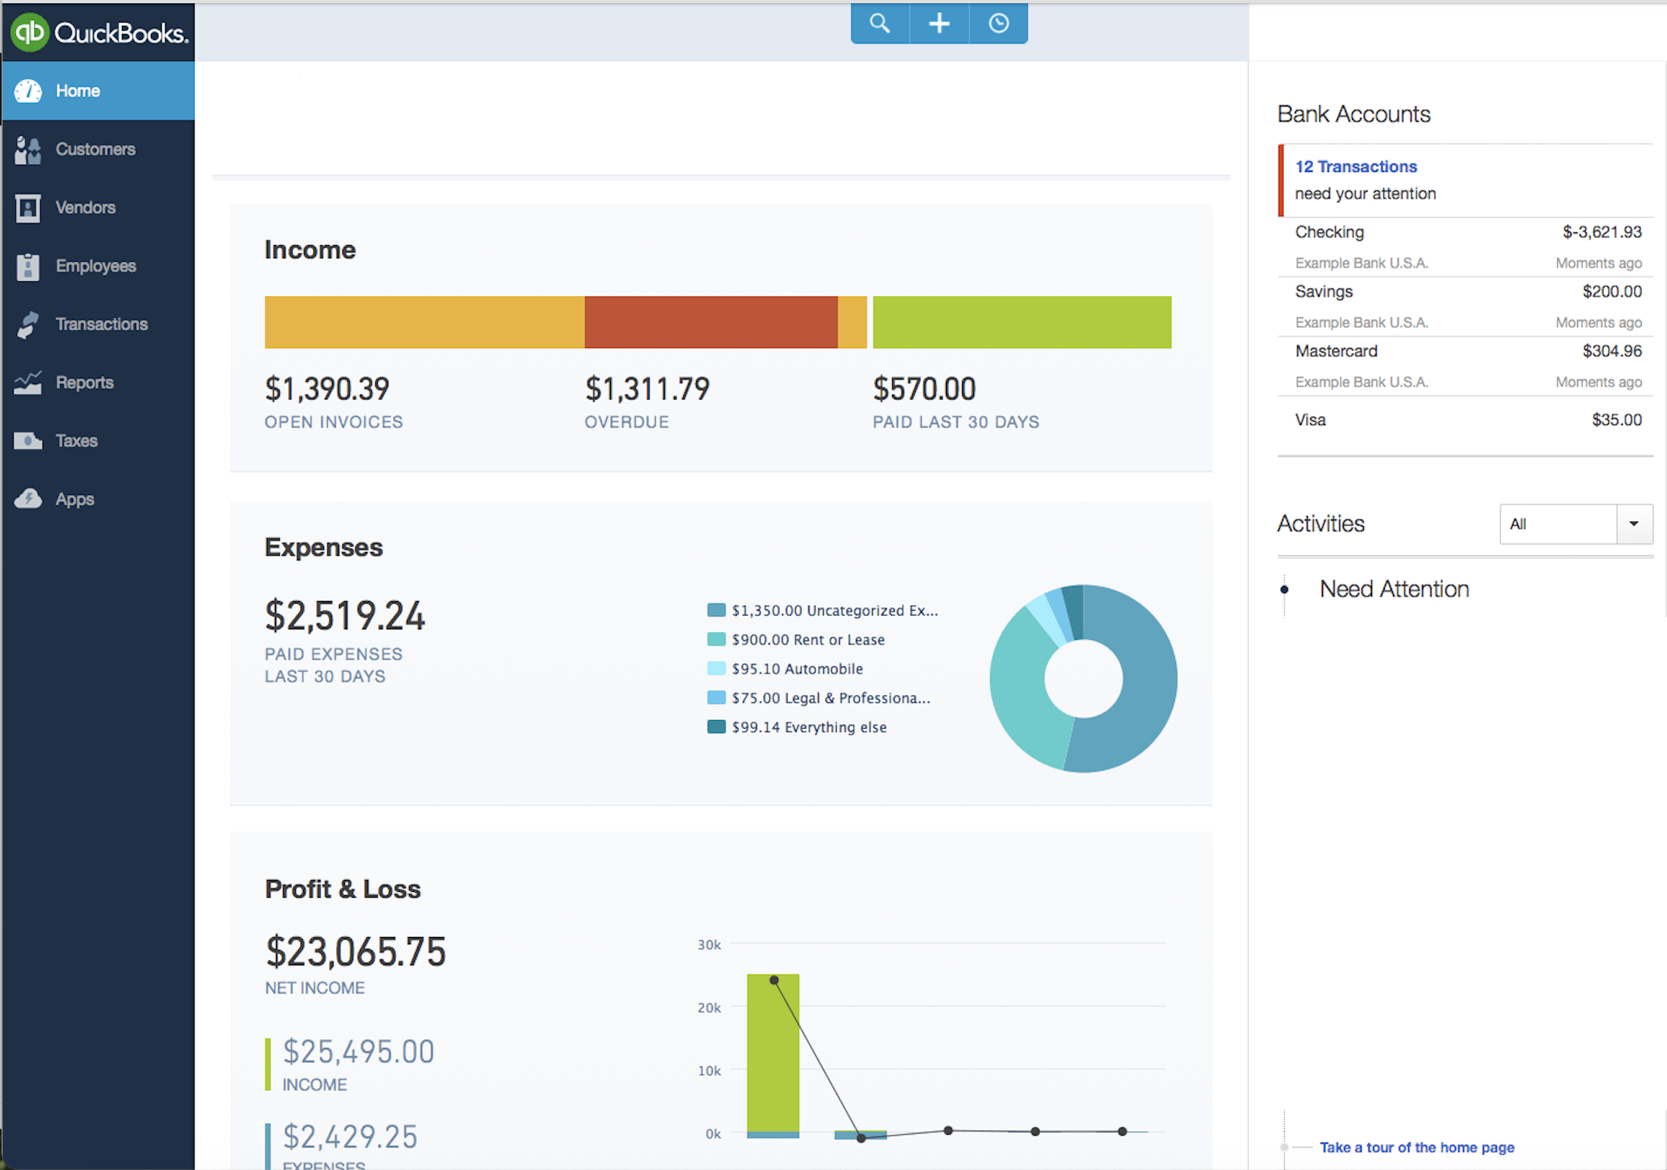This screenshot has width=1667, height=1170.
Task: Click the Activities filter box showing All
Action: [1575, 524]
